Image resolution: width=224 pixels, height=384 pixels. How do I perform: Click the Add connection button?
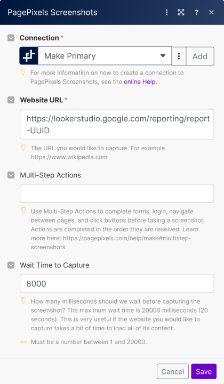pos(200,56)
